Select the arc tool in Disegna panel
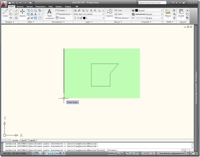The image size is (200, 157). (11, 10)
